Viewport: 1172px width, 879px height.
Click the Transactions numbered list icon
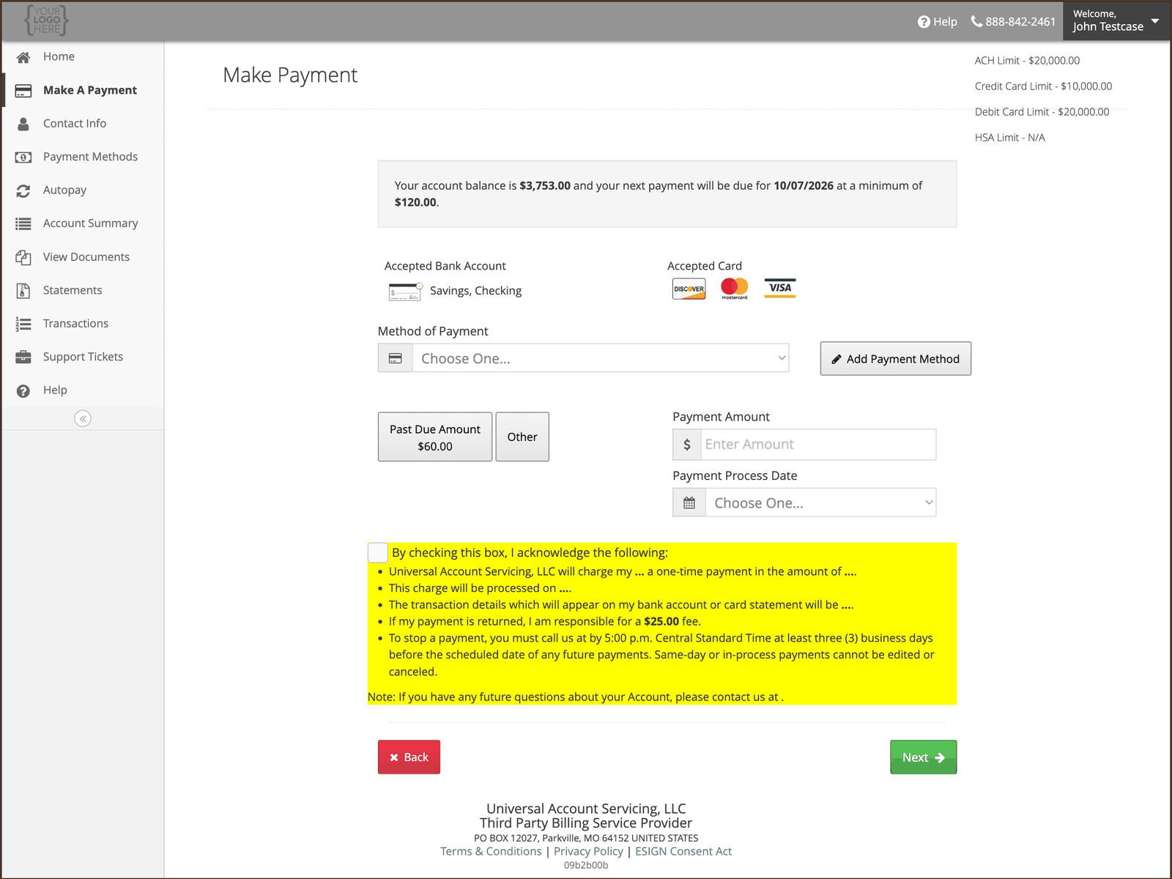pyautogui.click(x=23, y=324)
